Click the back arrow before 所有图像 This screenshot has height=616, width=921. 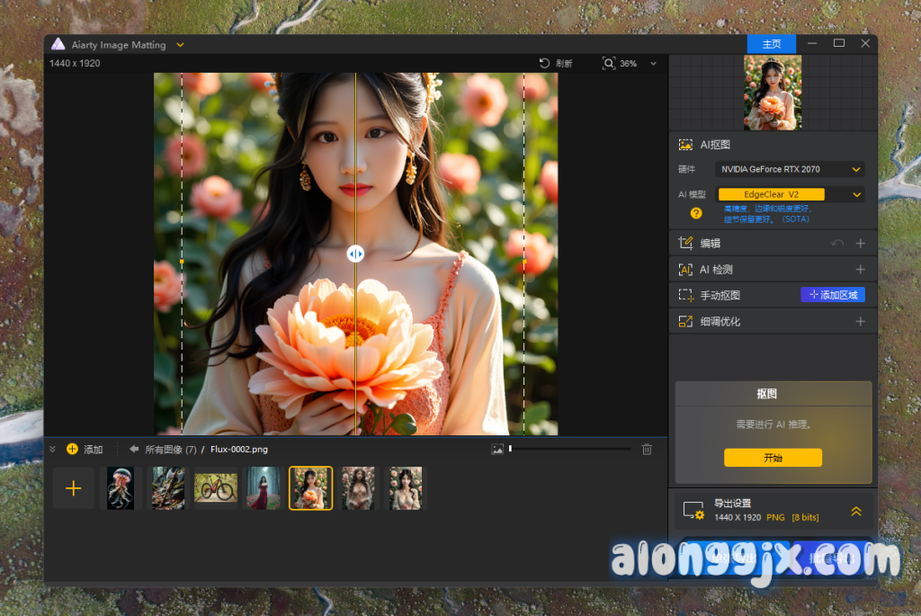pos(134,449)
